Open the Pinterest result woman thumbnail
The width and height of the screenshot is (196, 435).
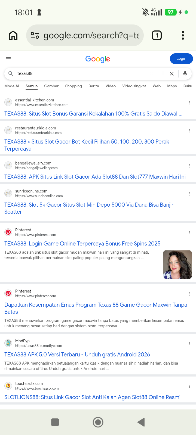click(177, 265)
